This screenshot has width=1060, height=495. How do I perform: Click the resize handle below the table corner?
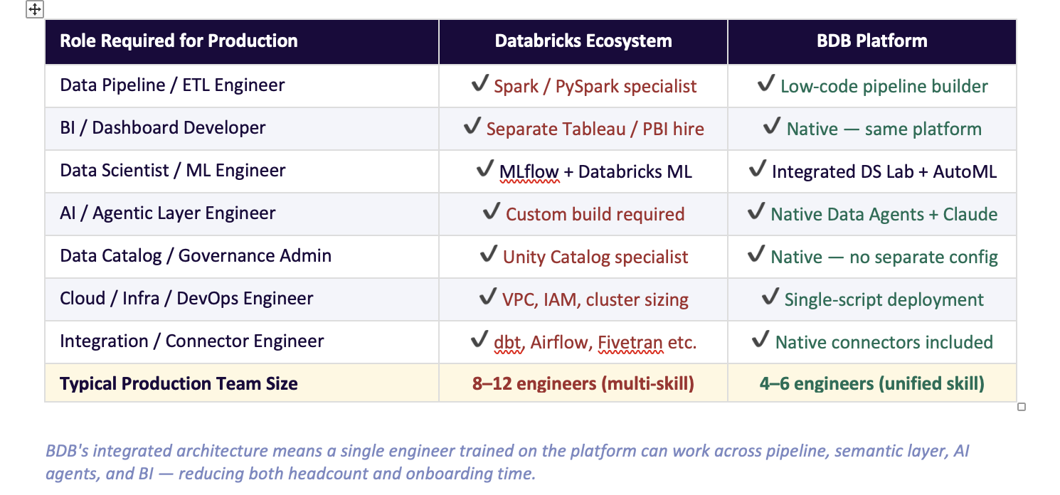click(x=1021, y=405)
